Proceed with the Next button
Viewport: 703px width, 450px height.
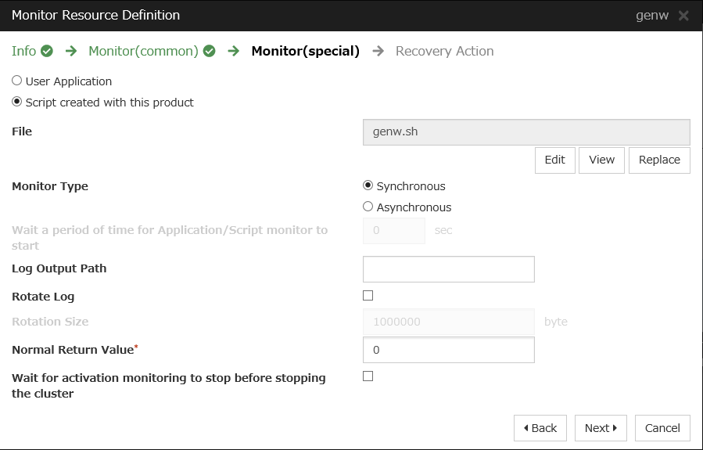tap(601, 428)
